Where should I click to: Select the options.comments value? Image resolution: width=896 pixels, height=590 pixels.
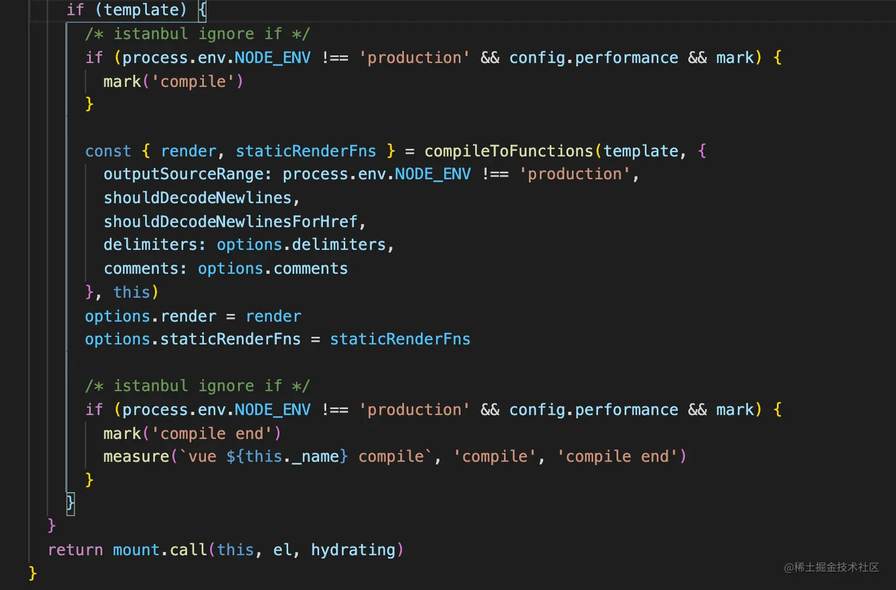(273, 268)
